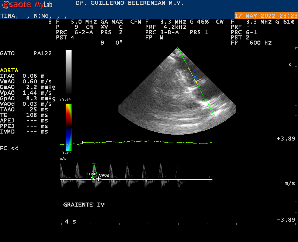
Task: Click the CFM gain G 46% parameter
Action: [199, 22]
